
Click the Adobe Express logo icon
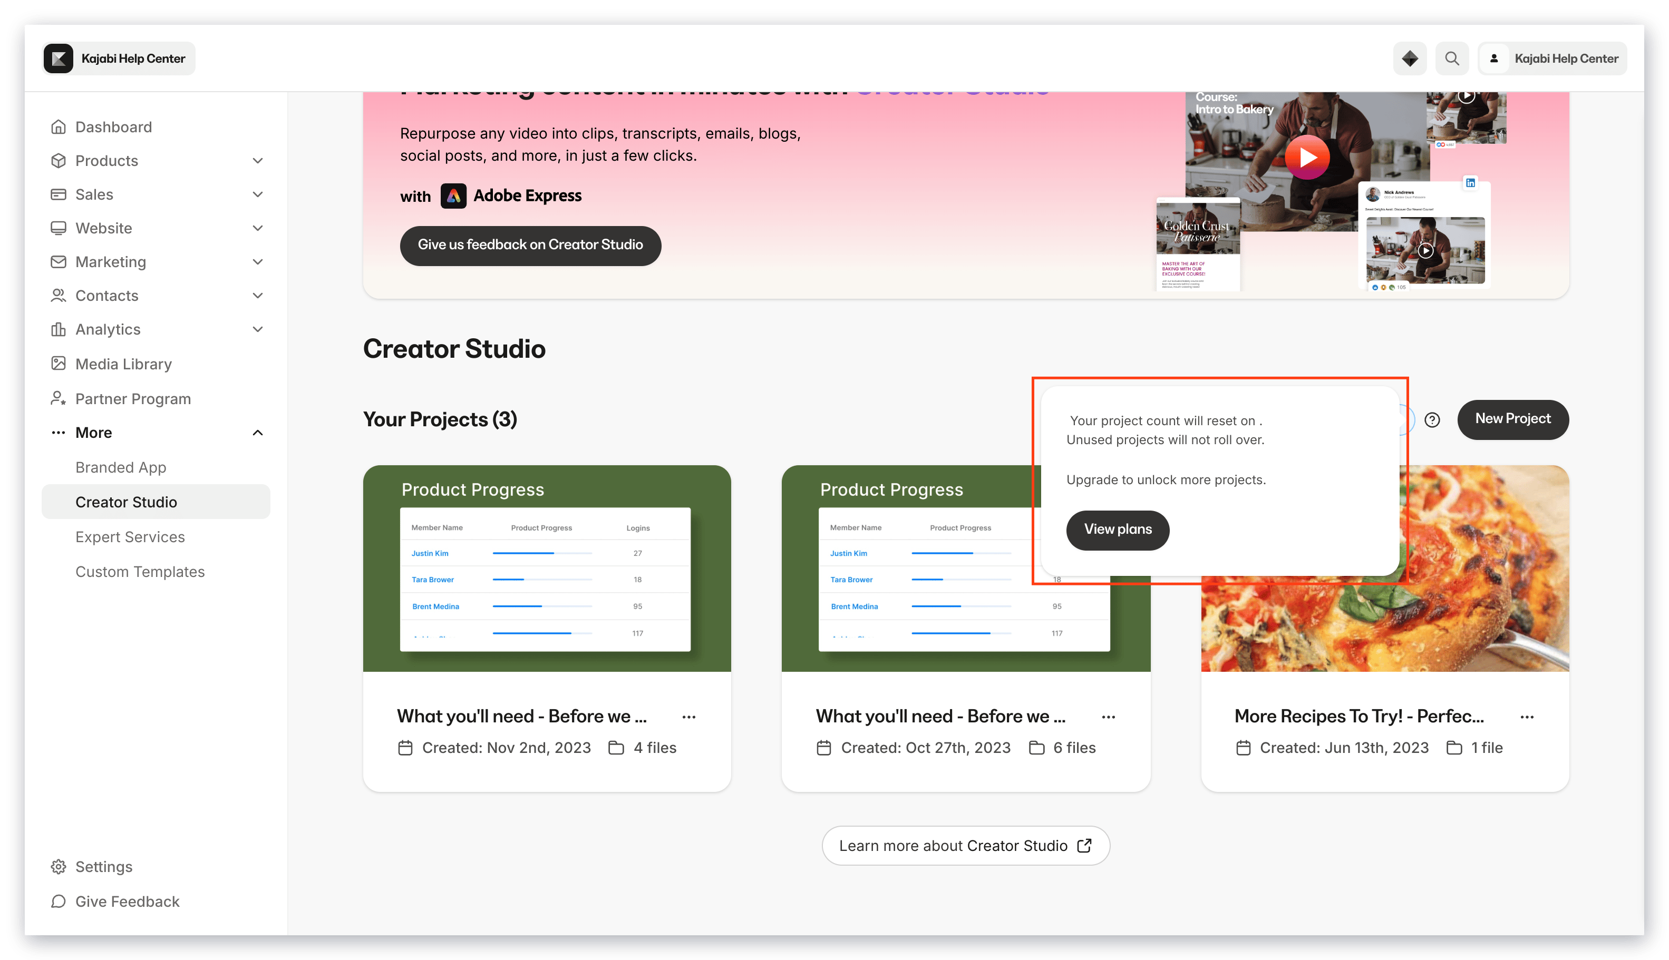[x=453, y=196]
